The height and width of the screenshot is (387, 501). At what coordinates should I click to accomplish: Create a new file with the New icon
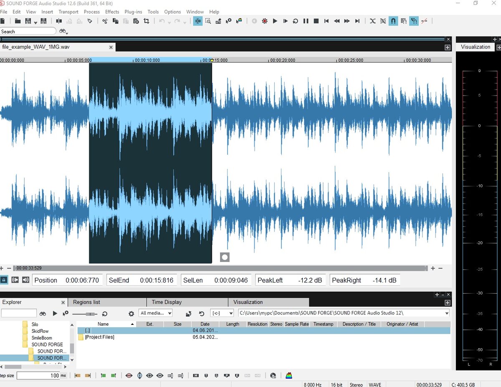click(x=3, y=21)
